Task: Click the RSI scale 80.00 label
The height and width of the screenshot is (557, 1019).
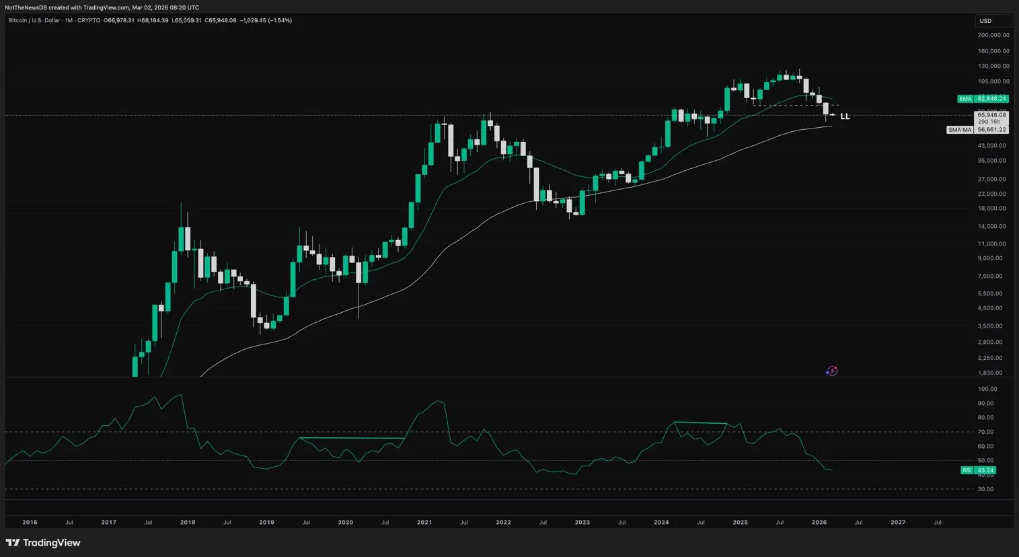Action: (x=986, y=418)
